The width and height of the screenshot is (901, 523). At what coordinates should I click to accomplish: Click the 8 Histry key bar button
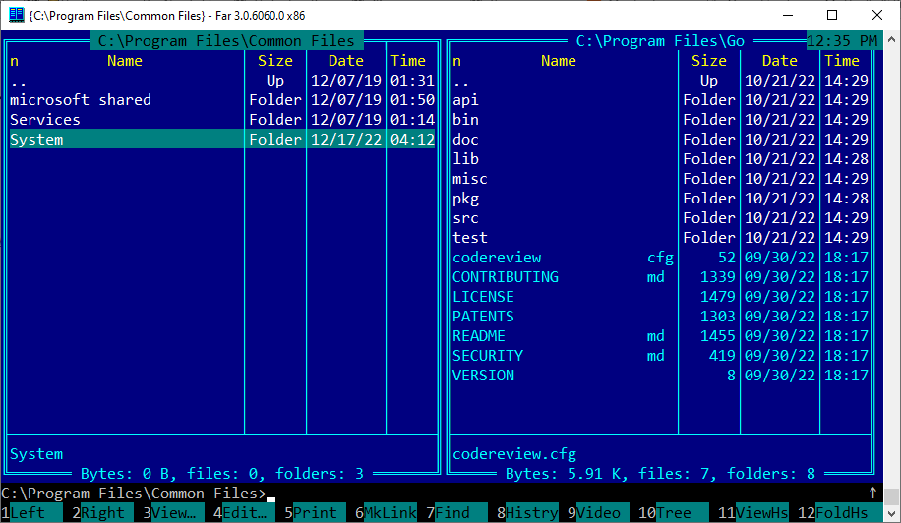[x=527, y=512]
